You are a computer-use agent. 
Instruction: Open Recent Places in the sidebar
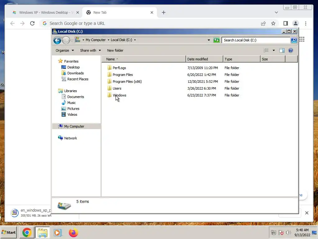[78, 79]
